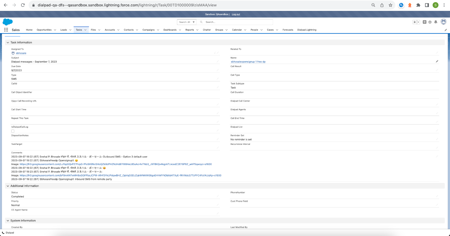450x236 pixels.
Task: Click the edit pencil for Due Date
Action: (217, 70)
